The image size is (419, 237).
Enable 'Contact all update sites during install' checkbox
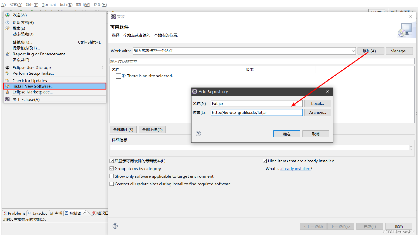click(112, 184)
